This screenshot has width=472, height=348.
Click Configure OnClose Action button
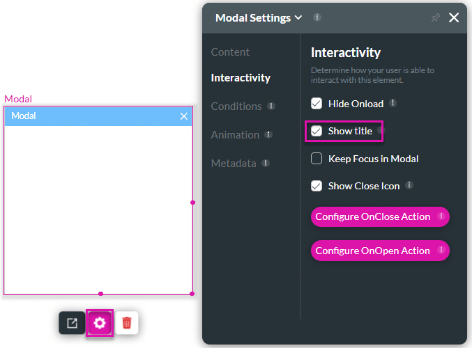(x=380, y=216)
